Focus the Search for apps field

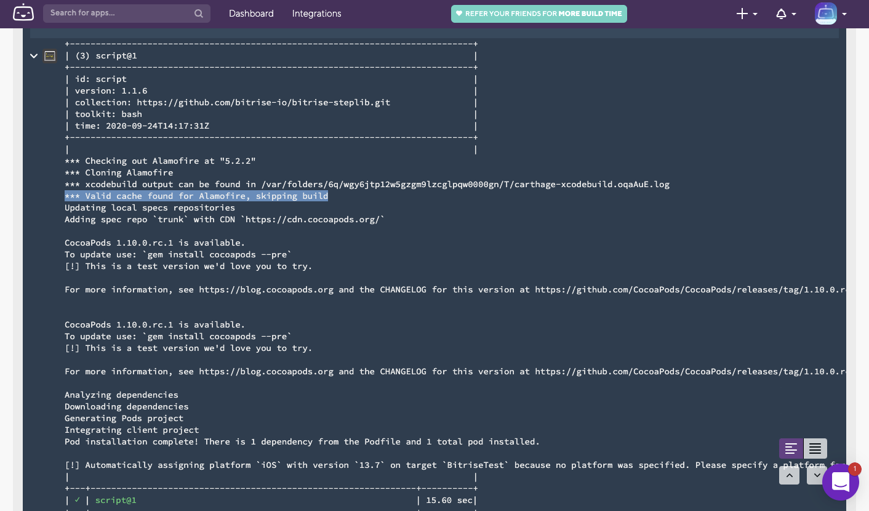coord(127,14)
